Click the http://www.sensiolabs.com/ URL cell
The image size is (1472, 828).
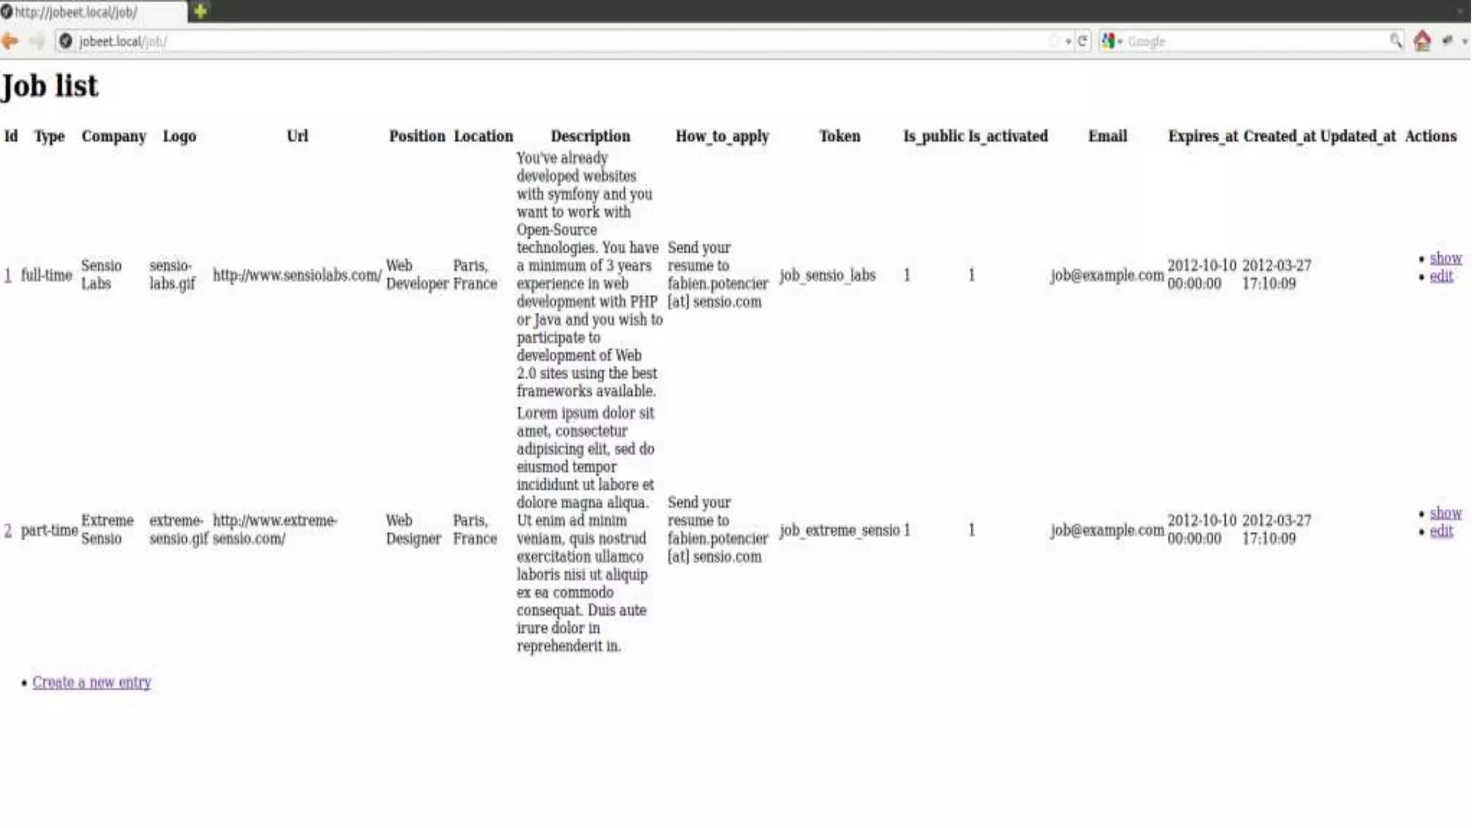297,275
